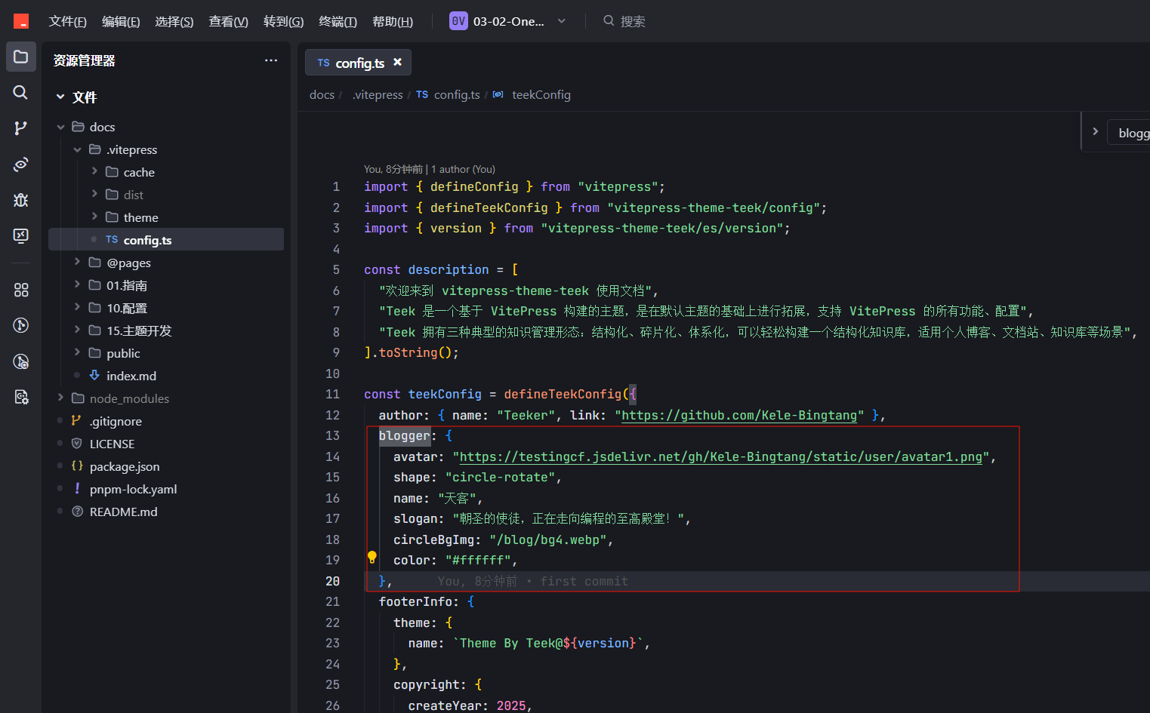Expand the dist folder
The width and height of the screenshot is (1150, 713).
pos(94,194)
